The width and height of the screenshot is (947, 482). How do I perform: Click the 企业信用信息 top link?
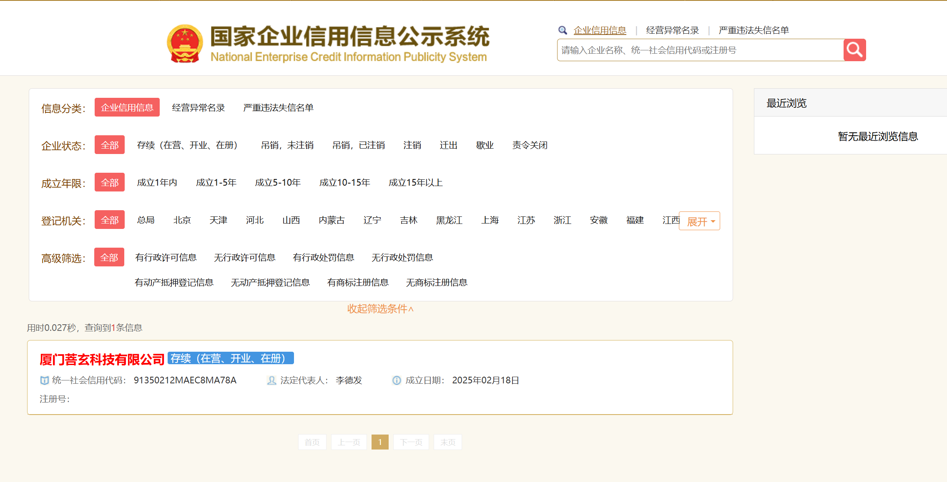[x=600, y=30]
